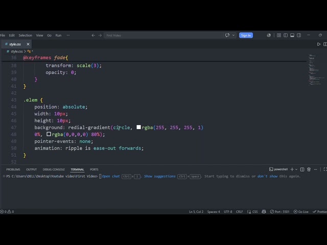Screen dimensions: 327x245
Task: Click the errors and warnings status indicator
Action: point(7,212)
